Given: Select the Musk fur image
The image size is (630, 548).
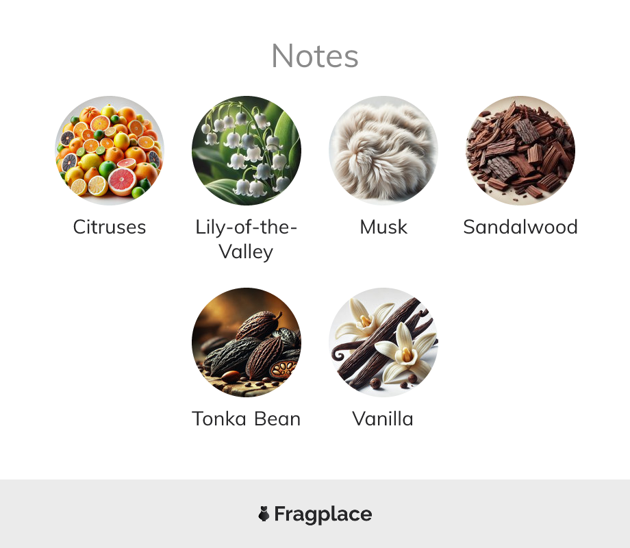Looking at the screenshot, I should coord(383,151).
